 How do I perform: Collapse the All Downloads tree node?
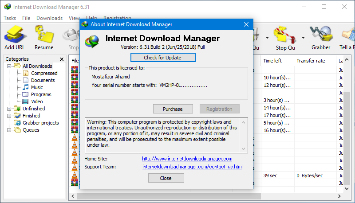(9, 66)
